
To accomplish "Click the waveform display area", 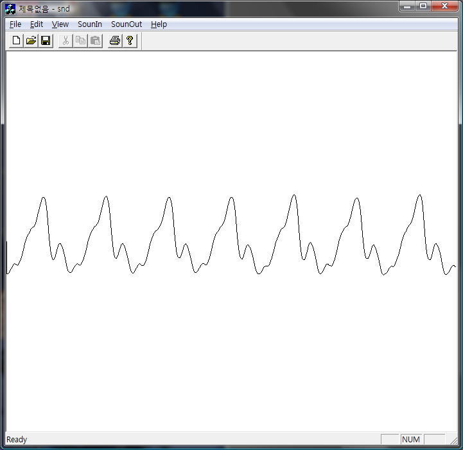I will click(x=231, y=241).
